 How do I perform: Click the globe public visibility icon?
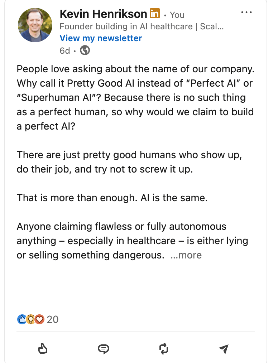tap(85, 50)
